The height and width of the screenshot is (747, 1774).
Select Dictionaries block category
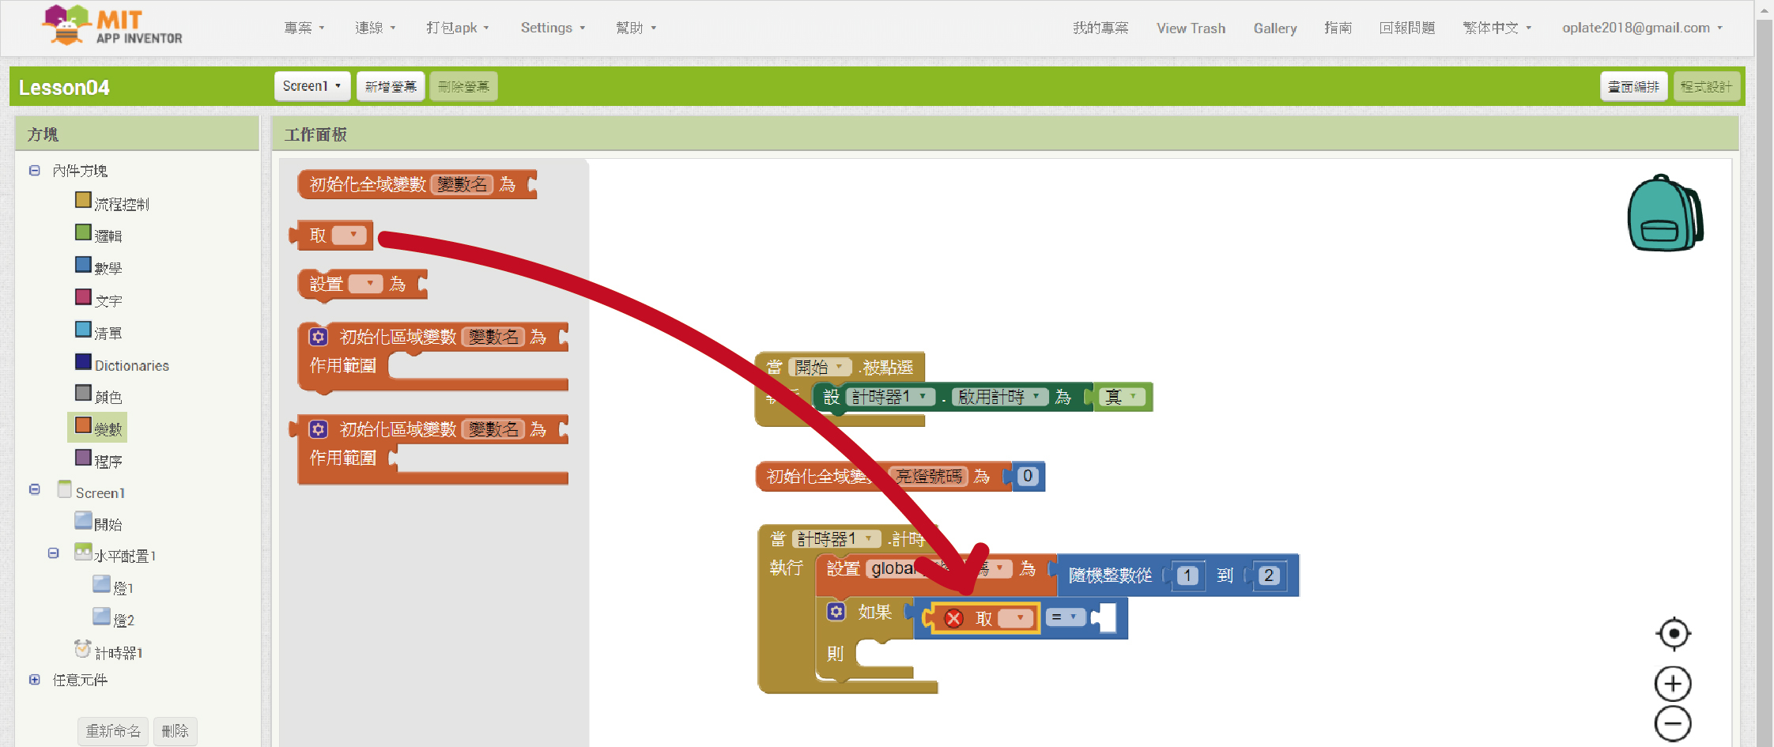tap(122, 364)
